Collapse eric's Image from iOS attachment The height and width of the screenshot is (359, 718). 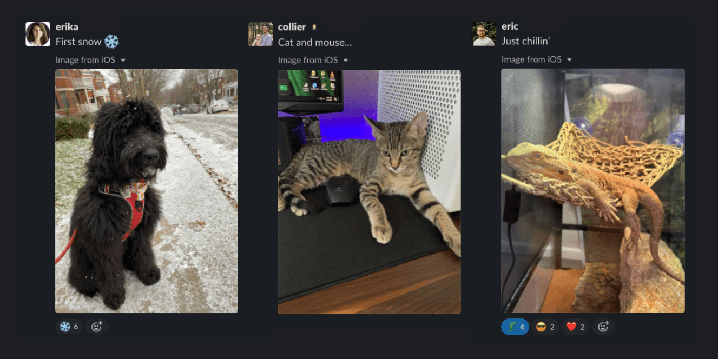tap(569, 59)
